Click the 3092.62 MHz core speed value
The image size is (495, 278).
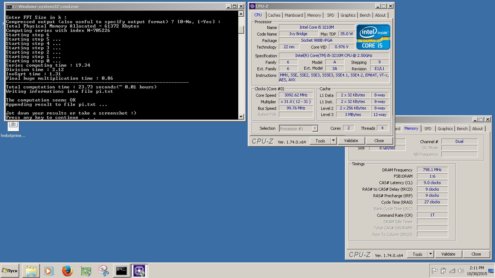click(x=296, y=95)
